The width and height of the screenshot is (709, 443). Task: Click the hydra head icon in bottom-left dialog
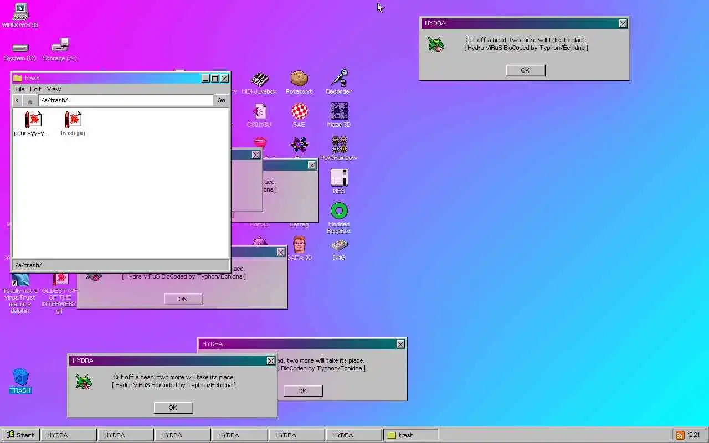pos(84,382)
